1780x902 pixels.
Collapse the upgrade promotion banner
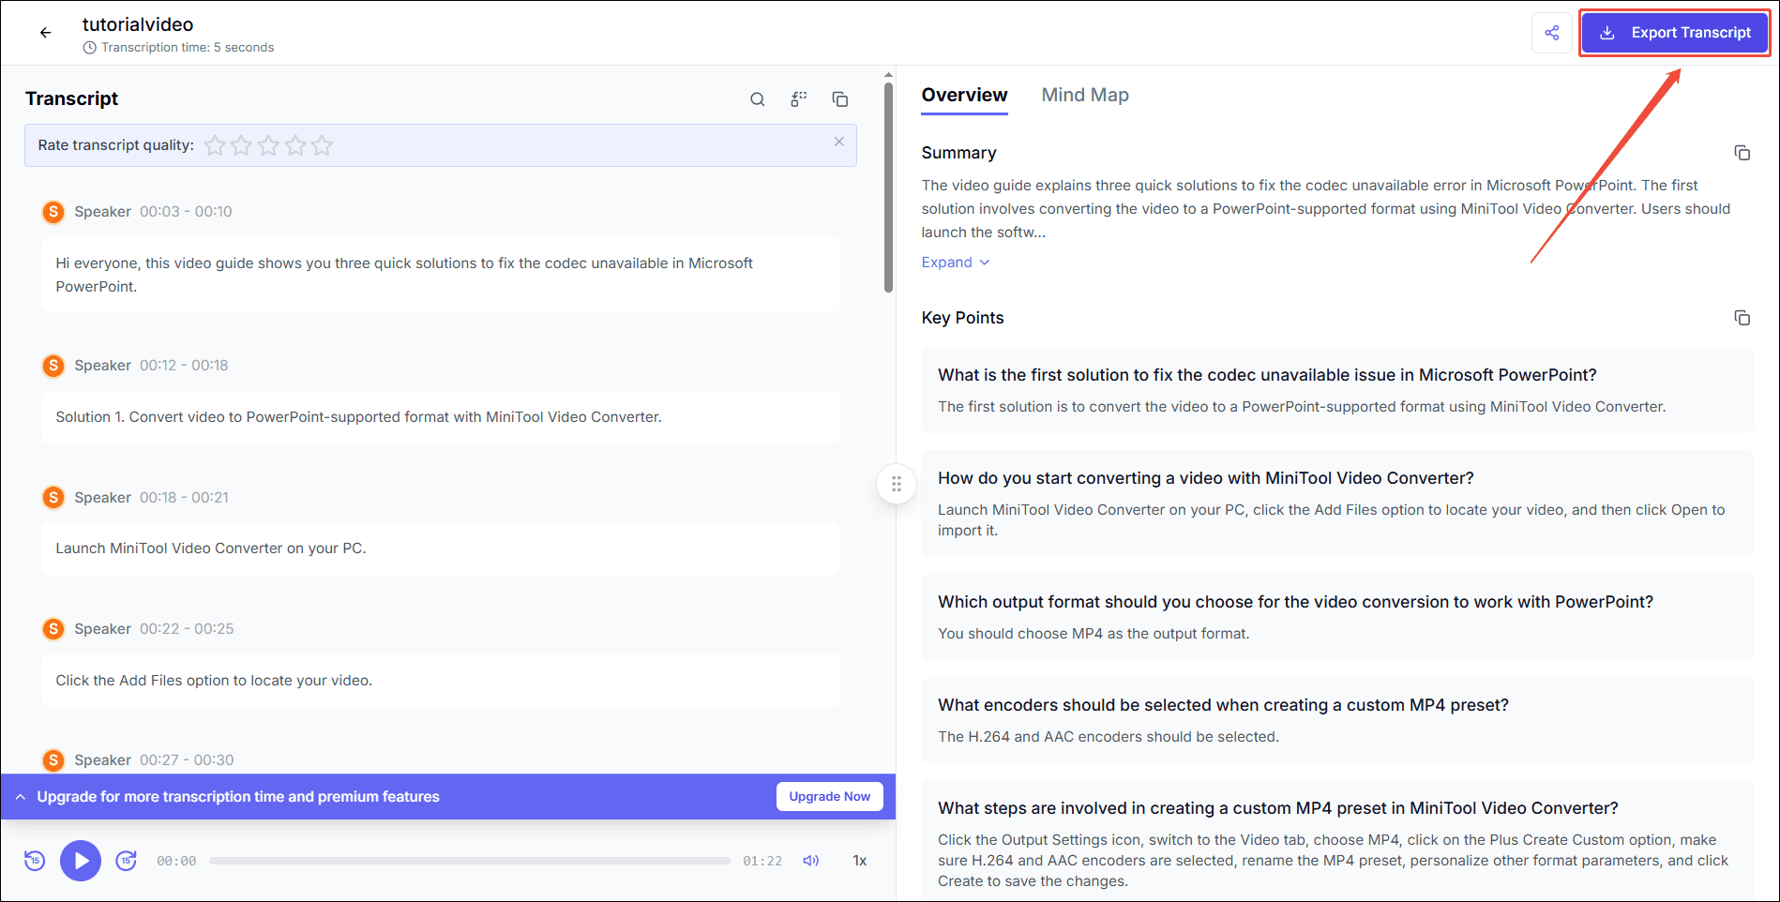(20, 796)
